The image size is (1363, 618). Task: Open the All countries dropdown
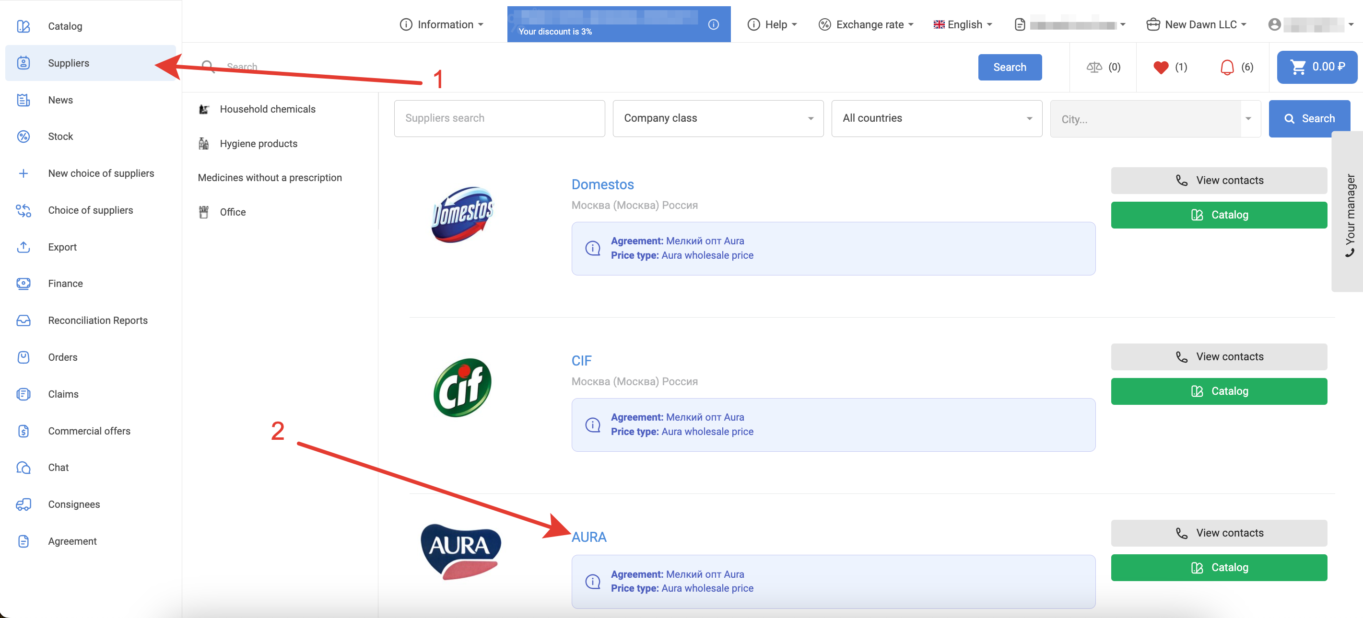(936, 118)
